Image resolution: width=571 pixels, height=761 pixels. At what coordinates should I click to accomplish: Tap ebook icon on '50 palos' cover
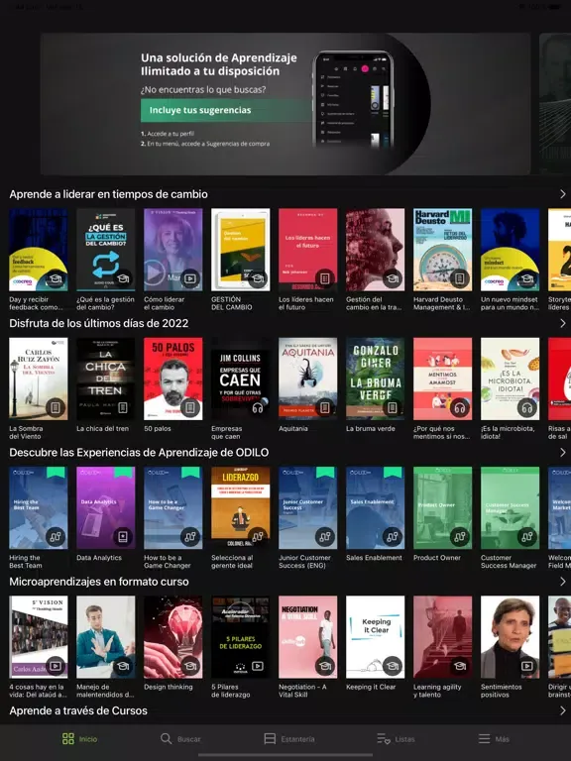[x=190, y=407]
